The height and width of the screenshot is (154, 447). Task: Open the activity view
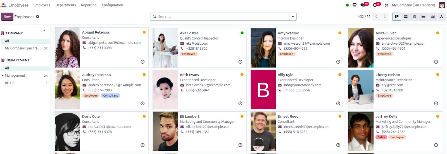coord(415,17)
